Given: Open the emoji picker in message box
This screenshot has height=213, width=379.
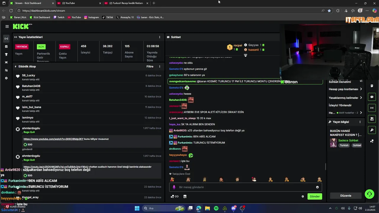Looking at the screenshot, I should (x=317, y=187).
